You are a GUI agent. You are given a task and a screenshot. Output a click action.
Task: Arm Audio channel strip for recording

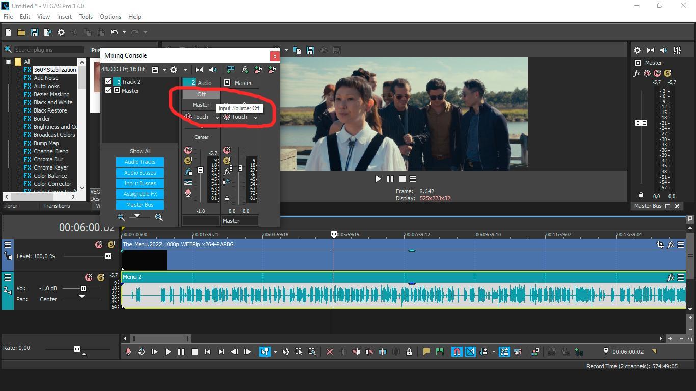[x=188, y=193]
